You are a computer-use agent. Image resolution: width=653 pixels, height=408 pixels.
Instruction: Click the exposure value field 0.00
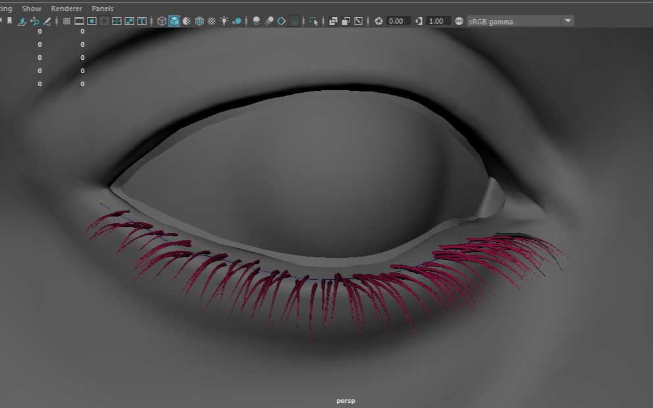[x=398, y=21]
